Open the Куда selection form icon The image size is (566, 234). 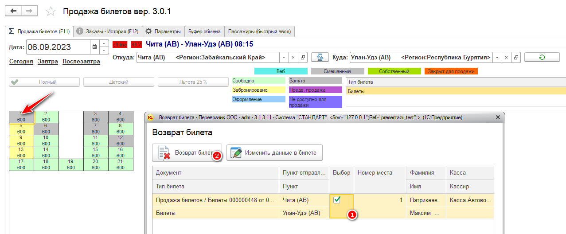pyautogui.click(x=515, y=57)
